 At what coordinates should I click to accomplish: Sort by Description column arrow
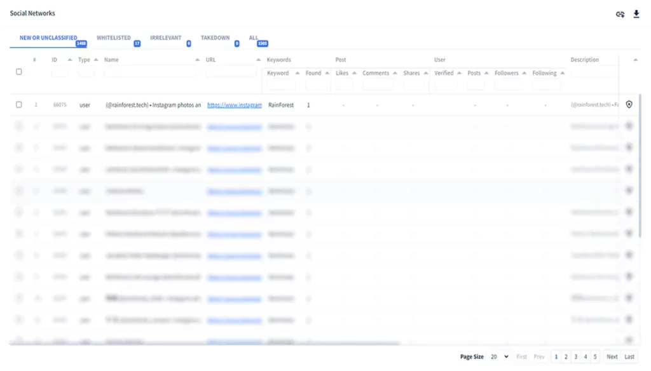pyautogui.click(x=635, y=60)
